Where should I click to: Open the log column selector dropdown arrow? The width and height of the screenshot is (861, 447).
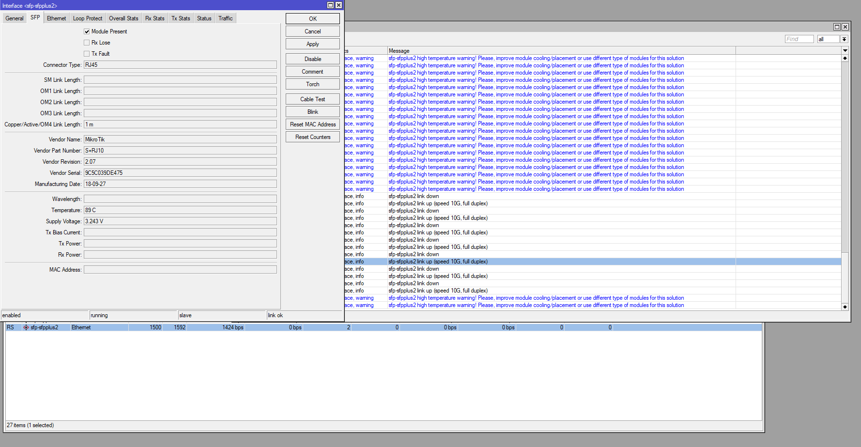click(845, 50)
